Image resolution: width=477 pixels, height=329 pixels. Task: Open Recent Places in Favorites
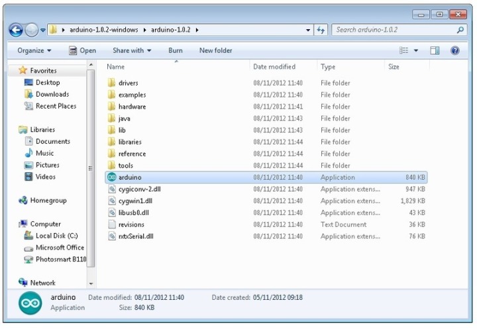point(56,106)
